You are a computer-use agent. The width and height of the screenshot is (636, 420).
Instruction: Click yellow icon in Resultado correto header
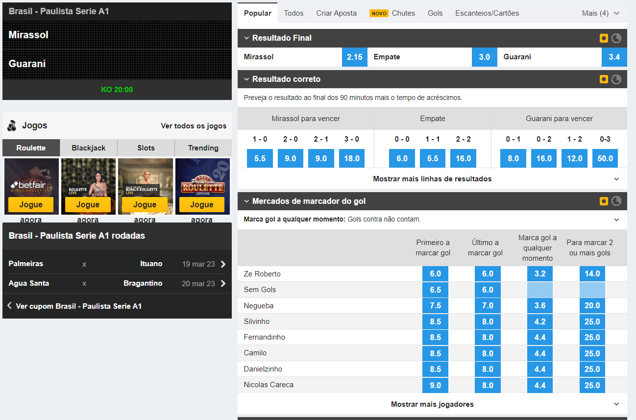point(604,79)
